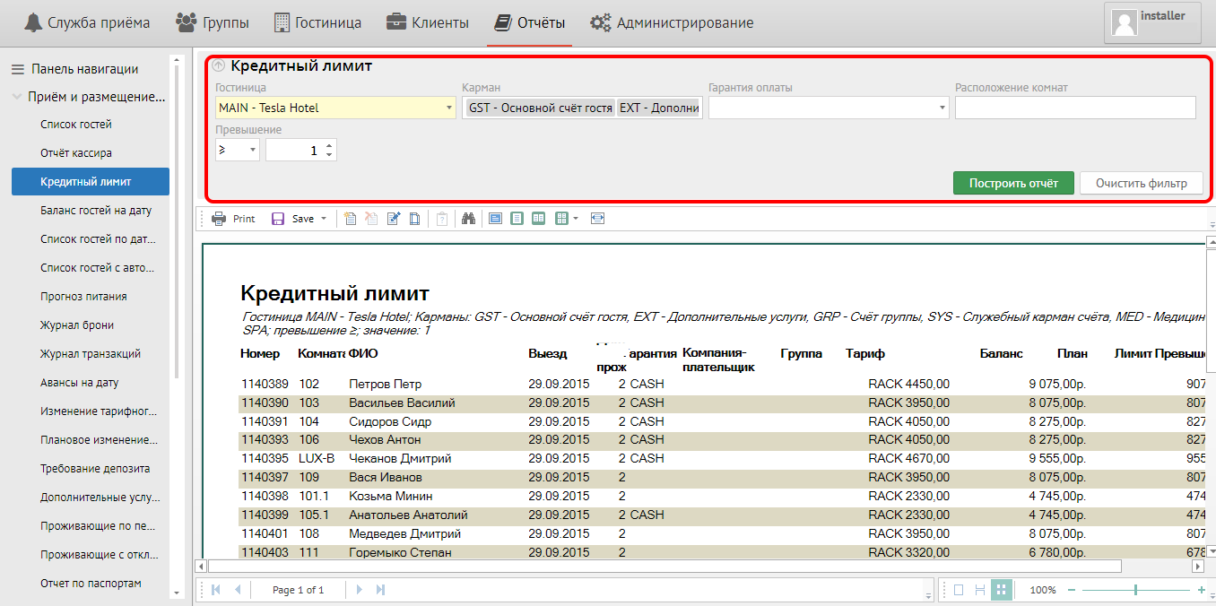Click the Print icon in report toolbar
The image size is (1216, 606).
pos(219,219)
